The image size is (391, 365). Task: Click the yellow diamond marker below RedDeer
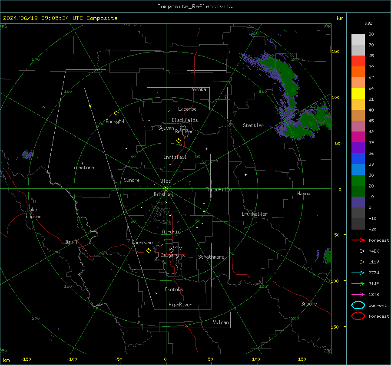(x=179, y=141)
